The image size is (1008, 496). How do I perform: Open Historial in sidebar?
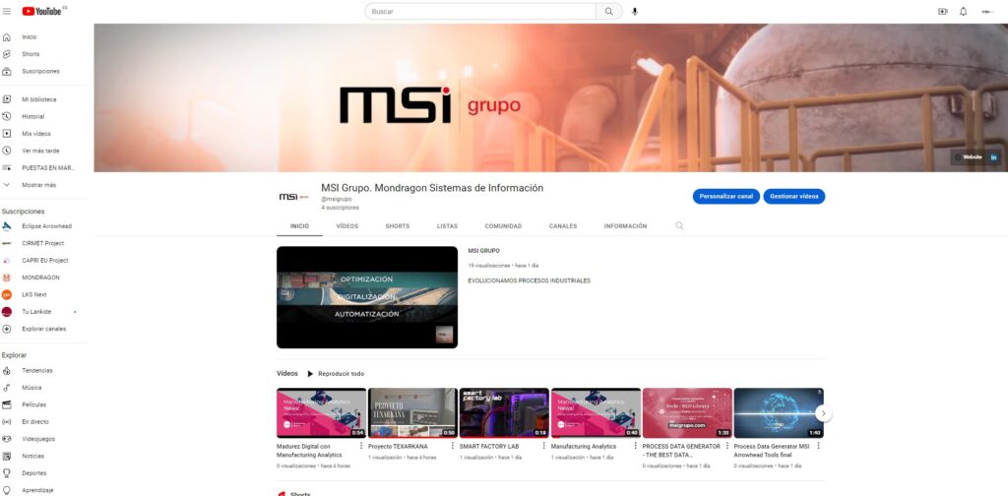click(x=32, y=117)
